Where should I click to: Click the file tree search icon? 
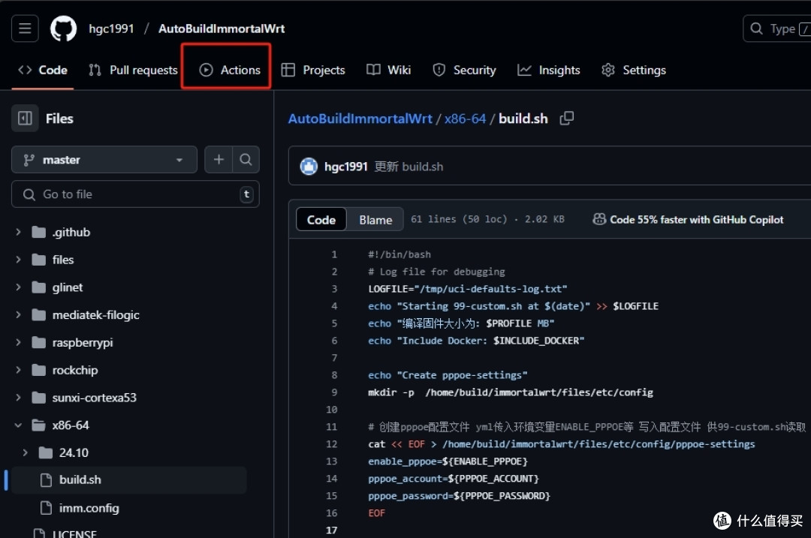246,160
